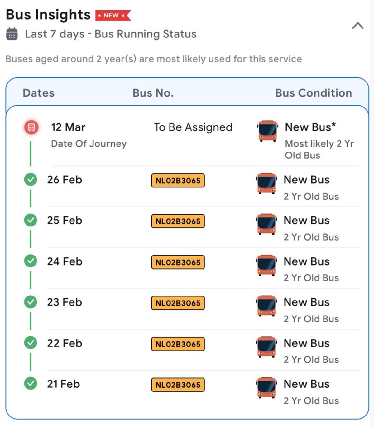Click the orange bus image for 21 Feb
Image resolution: width=374 pixels, height=428 pixels.
coord(266,388)
